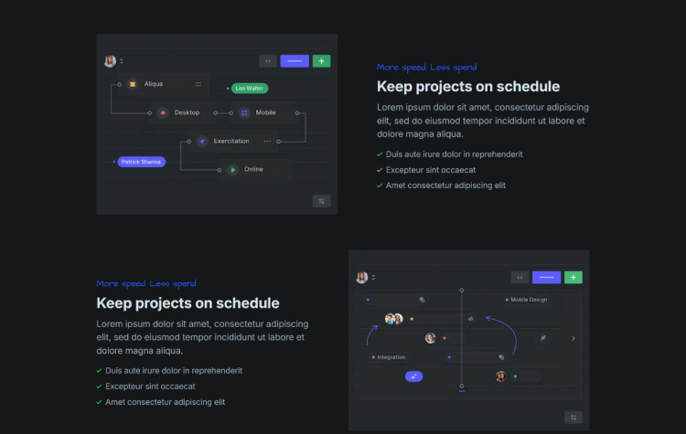Click the Leo Walter green tag
The height and width of the screenshot is (434, 686).
[x=250, y=89]
